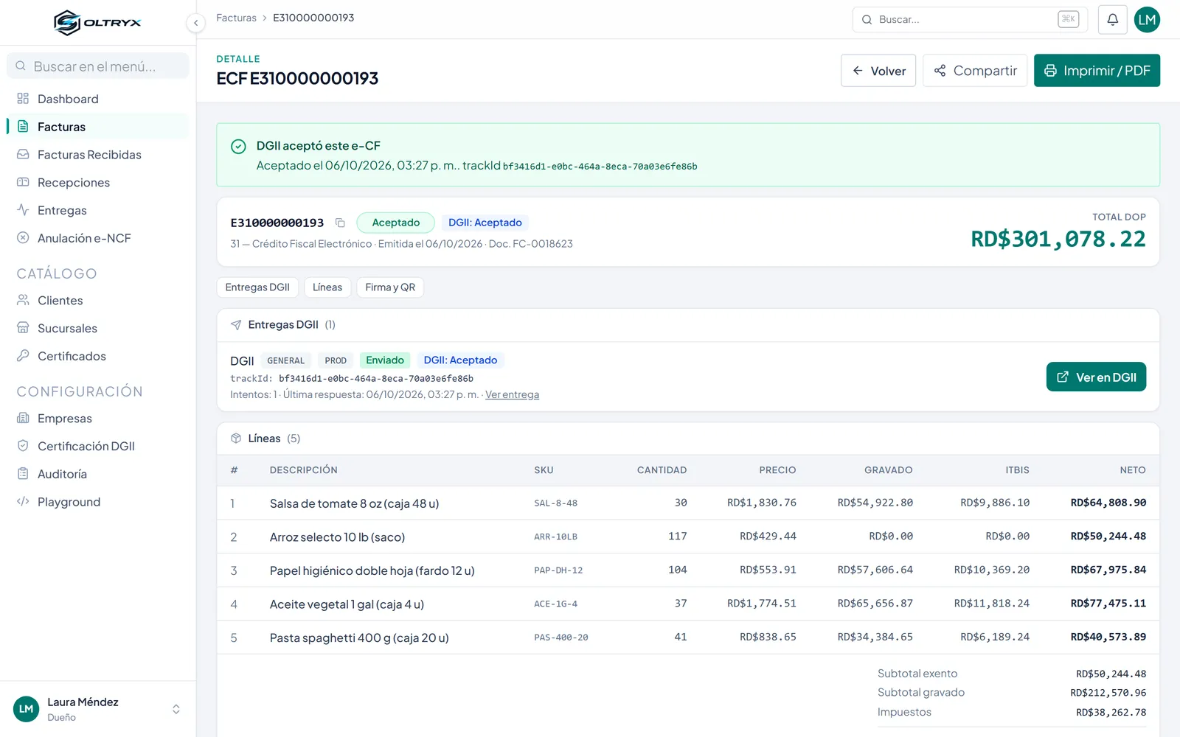Select row Arroz selecto 10 lb (saco)
This screenshot has height=737, width=1180.
coord(687,537)
